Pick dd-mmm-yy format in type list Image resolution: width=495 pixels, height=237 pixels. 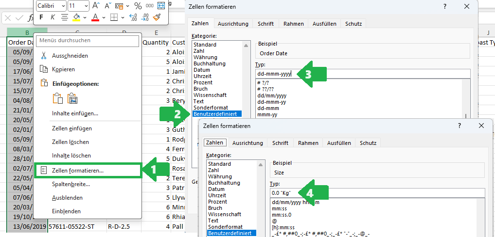coord(270,102)
